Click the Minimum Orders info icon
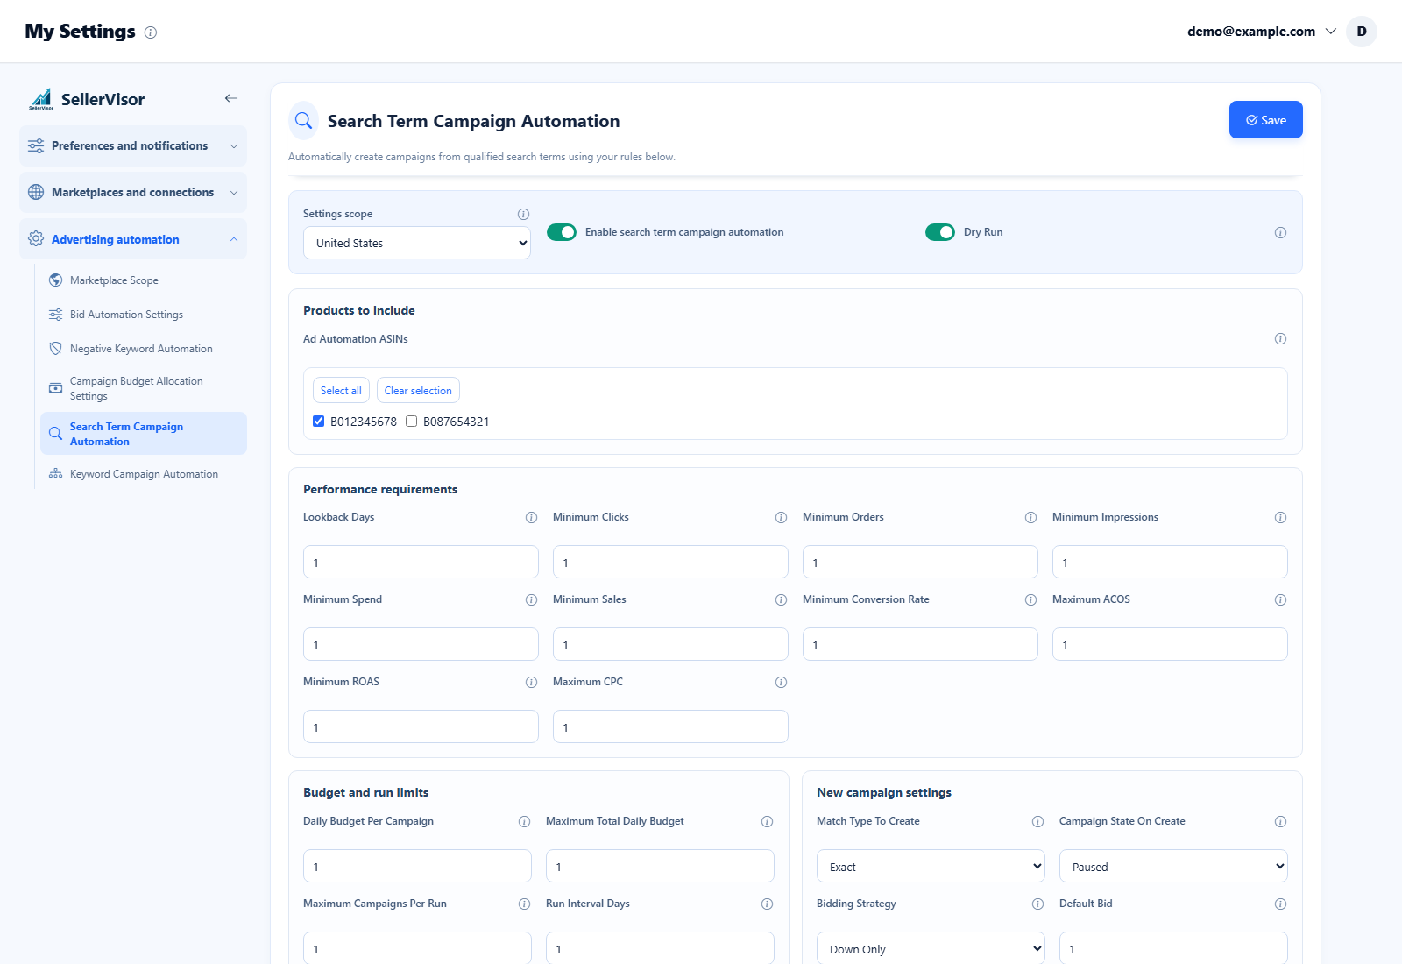 tap(1030, 517)
